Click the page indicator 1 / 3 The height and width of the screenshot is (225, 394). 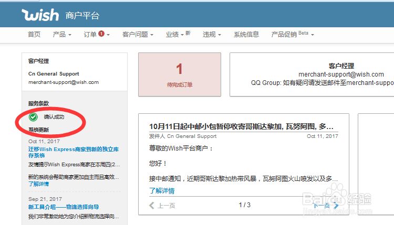(x=244, y=205)
